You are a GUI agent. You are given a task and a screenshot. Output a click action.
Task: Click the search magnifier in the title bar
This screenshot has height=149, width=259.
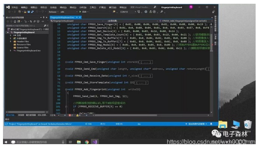point(155,7)
